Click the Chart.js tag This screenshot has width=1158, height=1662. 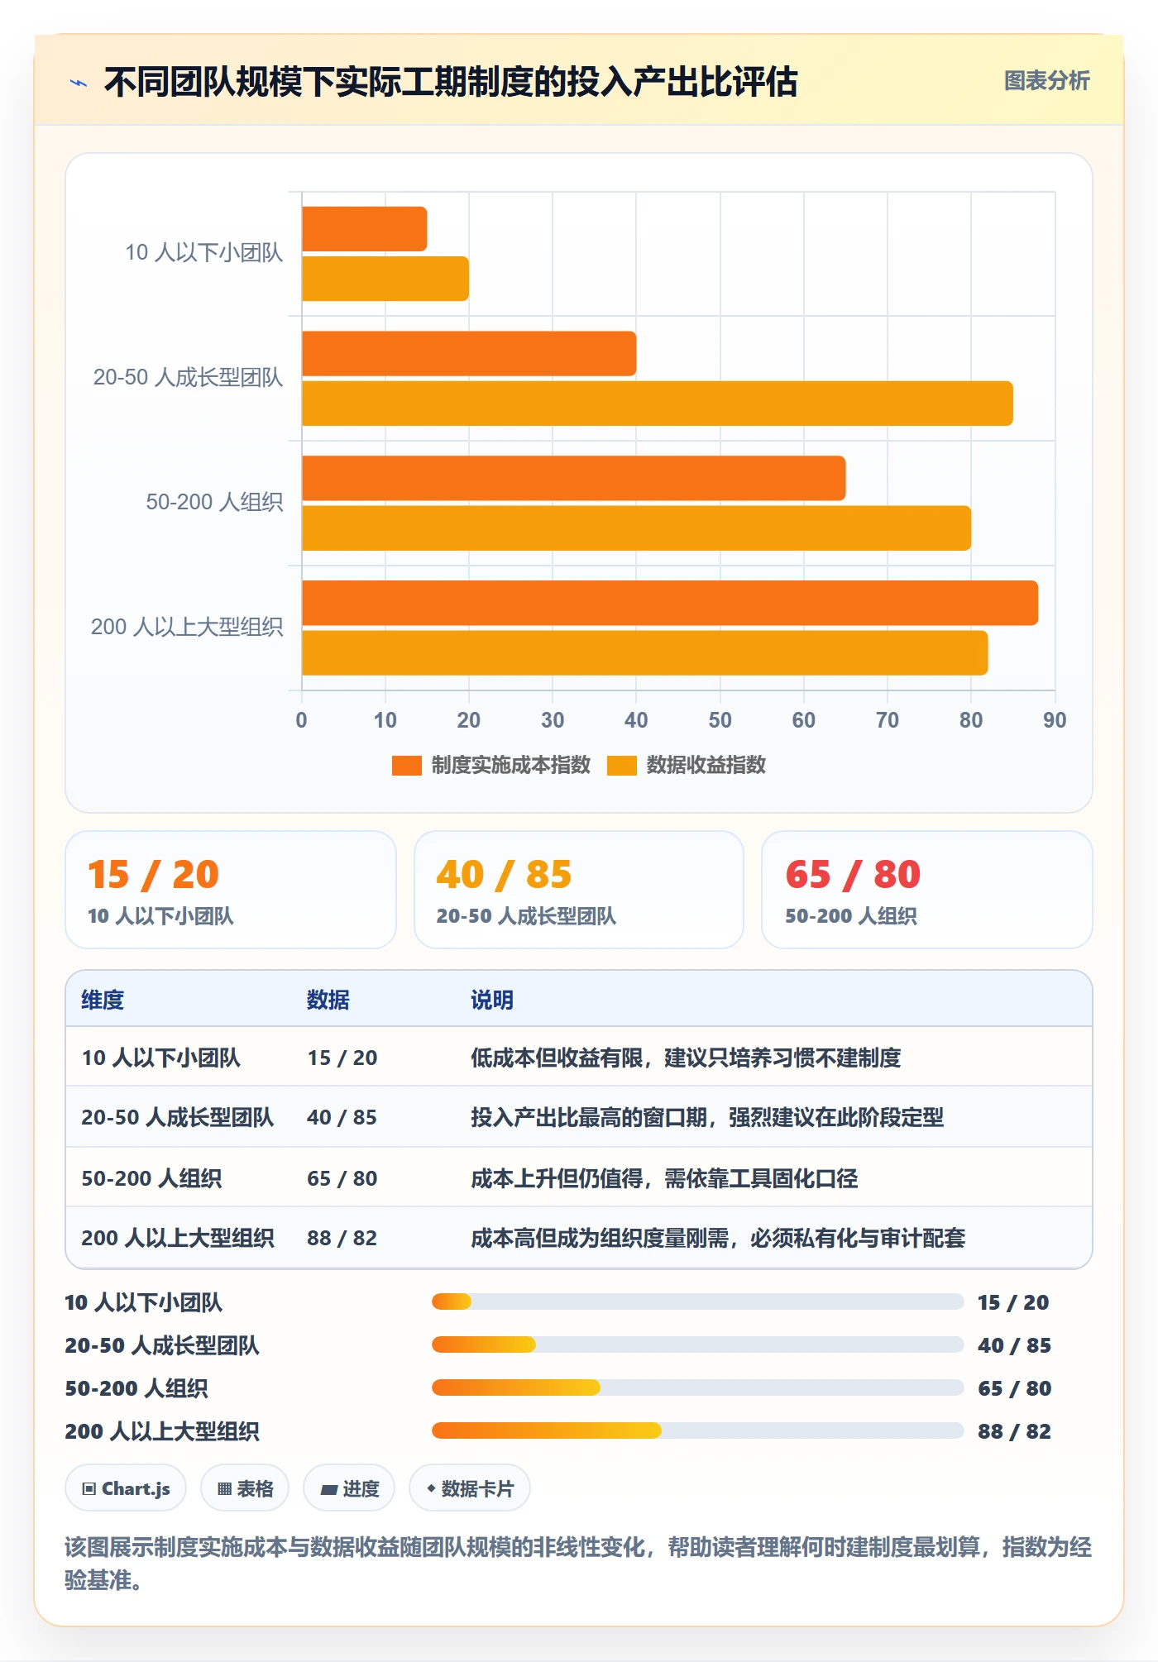coord(126,1488)
